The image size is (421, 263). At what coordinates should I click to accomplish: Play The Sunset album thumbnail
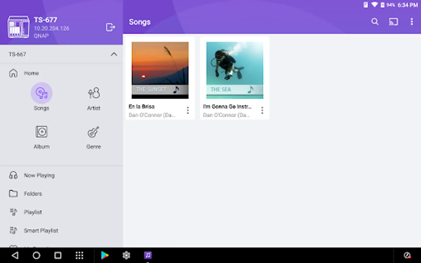(160, 70)
